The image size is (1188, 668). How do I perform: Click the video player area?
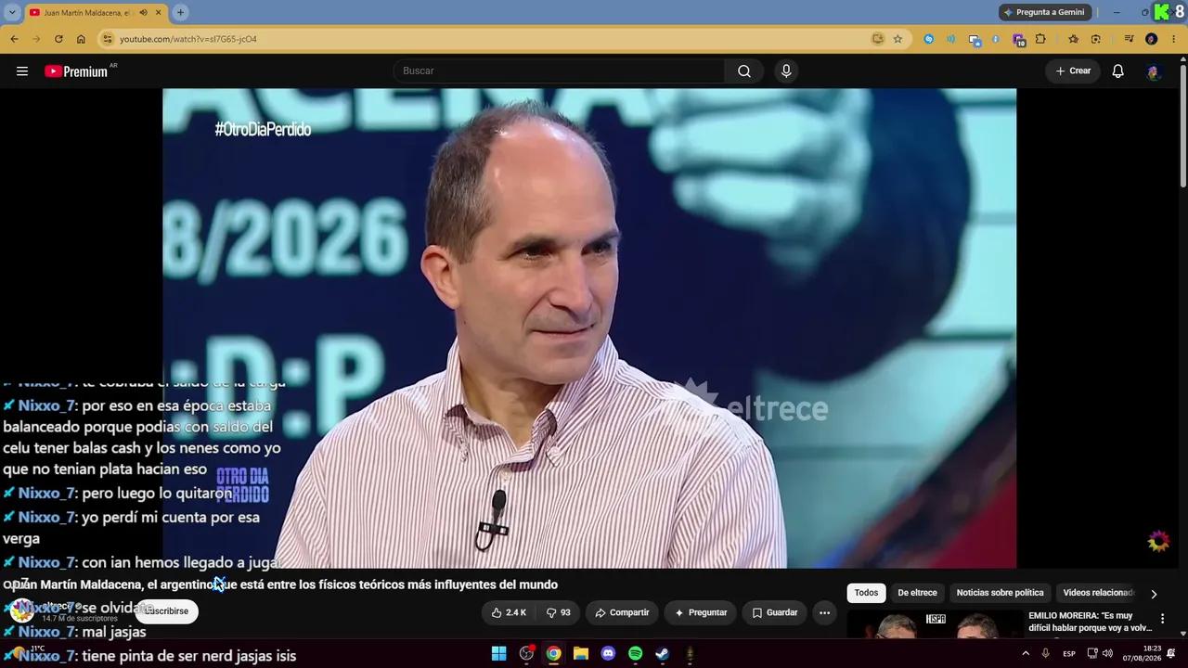(x=589, y=328)
